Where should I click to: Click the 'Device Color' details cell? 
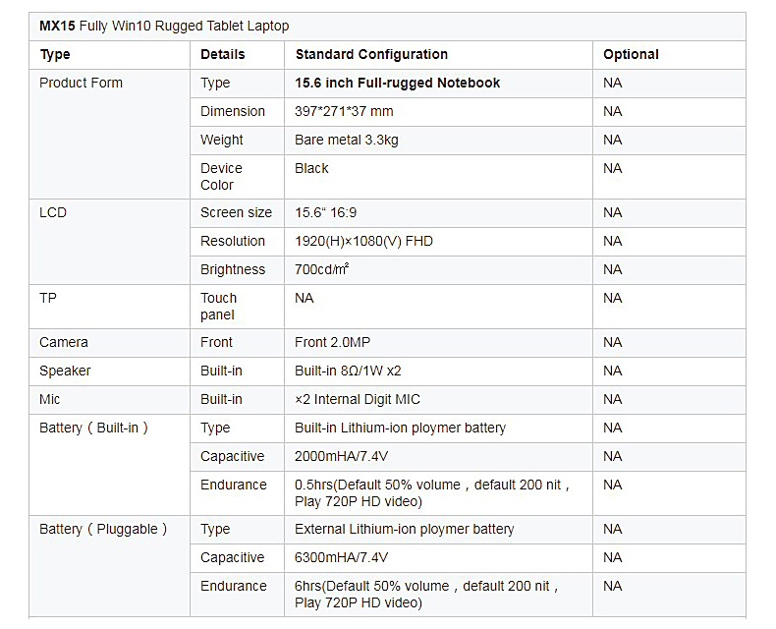(x=221, y=177)
